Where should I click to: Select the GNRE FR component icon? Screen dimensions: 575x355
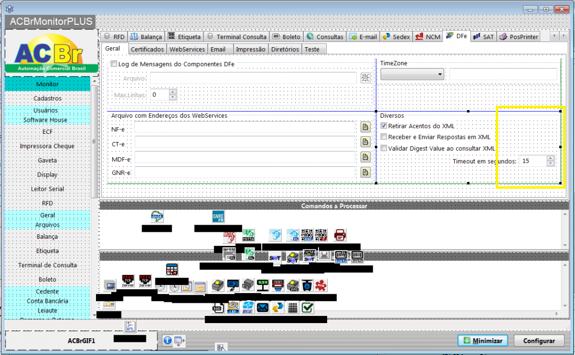pos(218,216)
